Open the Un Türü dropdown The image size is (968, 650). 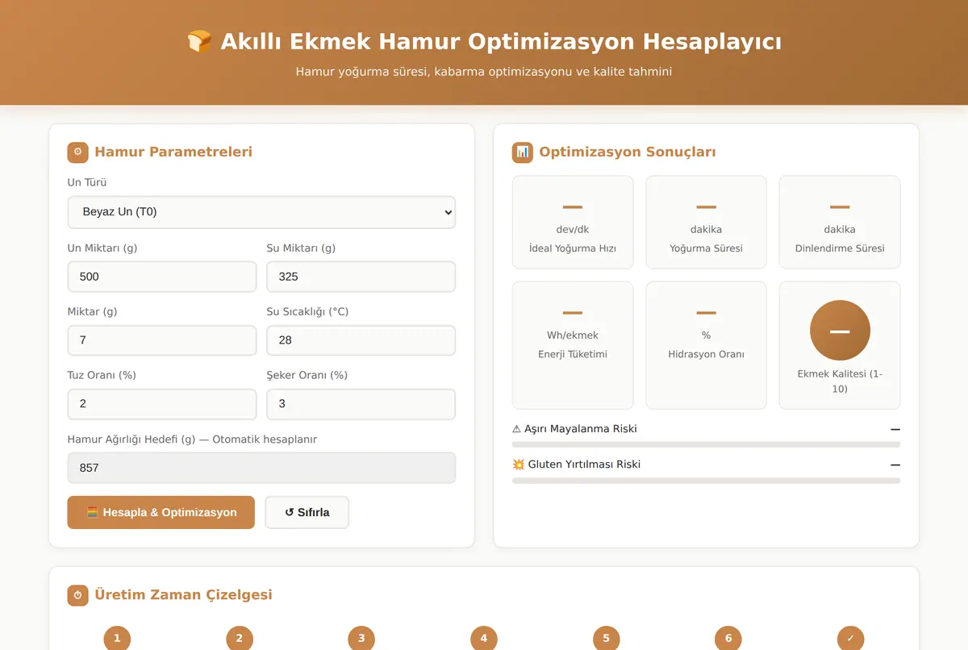261,212
